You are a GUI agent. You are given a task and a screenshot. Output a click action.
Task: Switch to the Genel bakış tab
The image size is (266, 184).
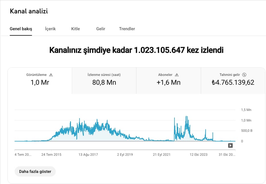pos(21,29)
